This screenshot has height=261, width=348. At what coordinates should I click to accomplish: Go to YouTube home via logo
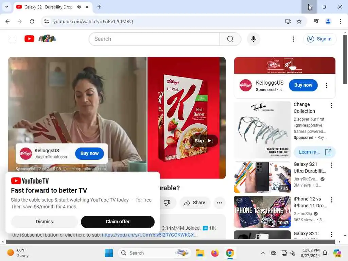tap(29, 39)
